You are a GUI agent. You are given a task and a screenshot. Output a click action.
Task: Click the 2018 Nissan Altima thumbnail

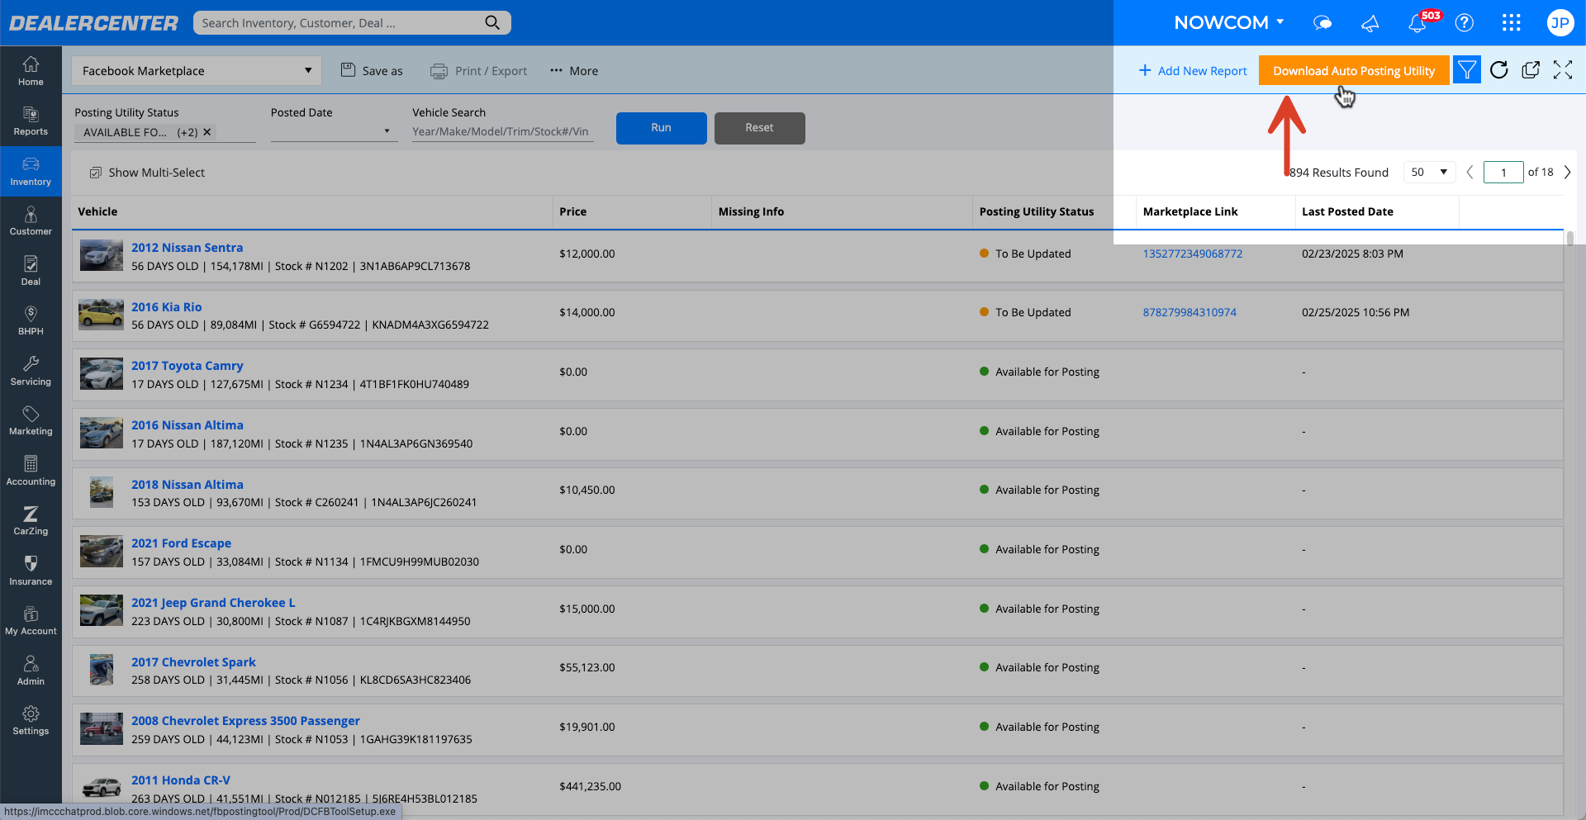point(102,492)
